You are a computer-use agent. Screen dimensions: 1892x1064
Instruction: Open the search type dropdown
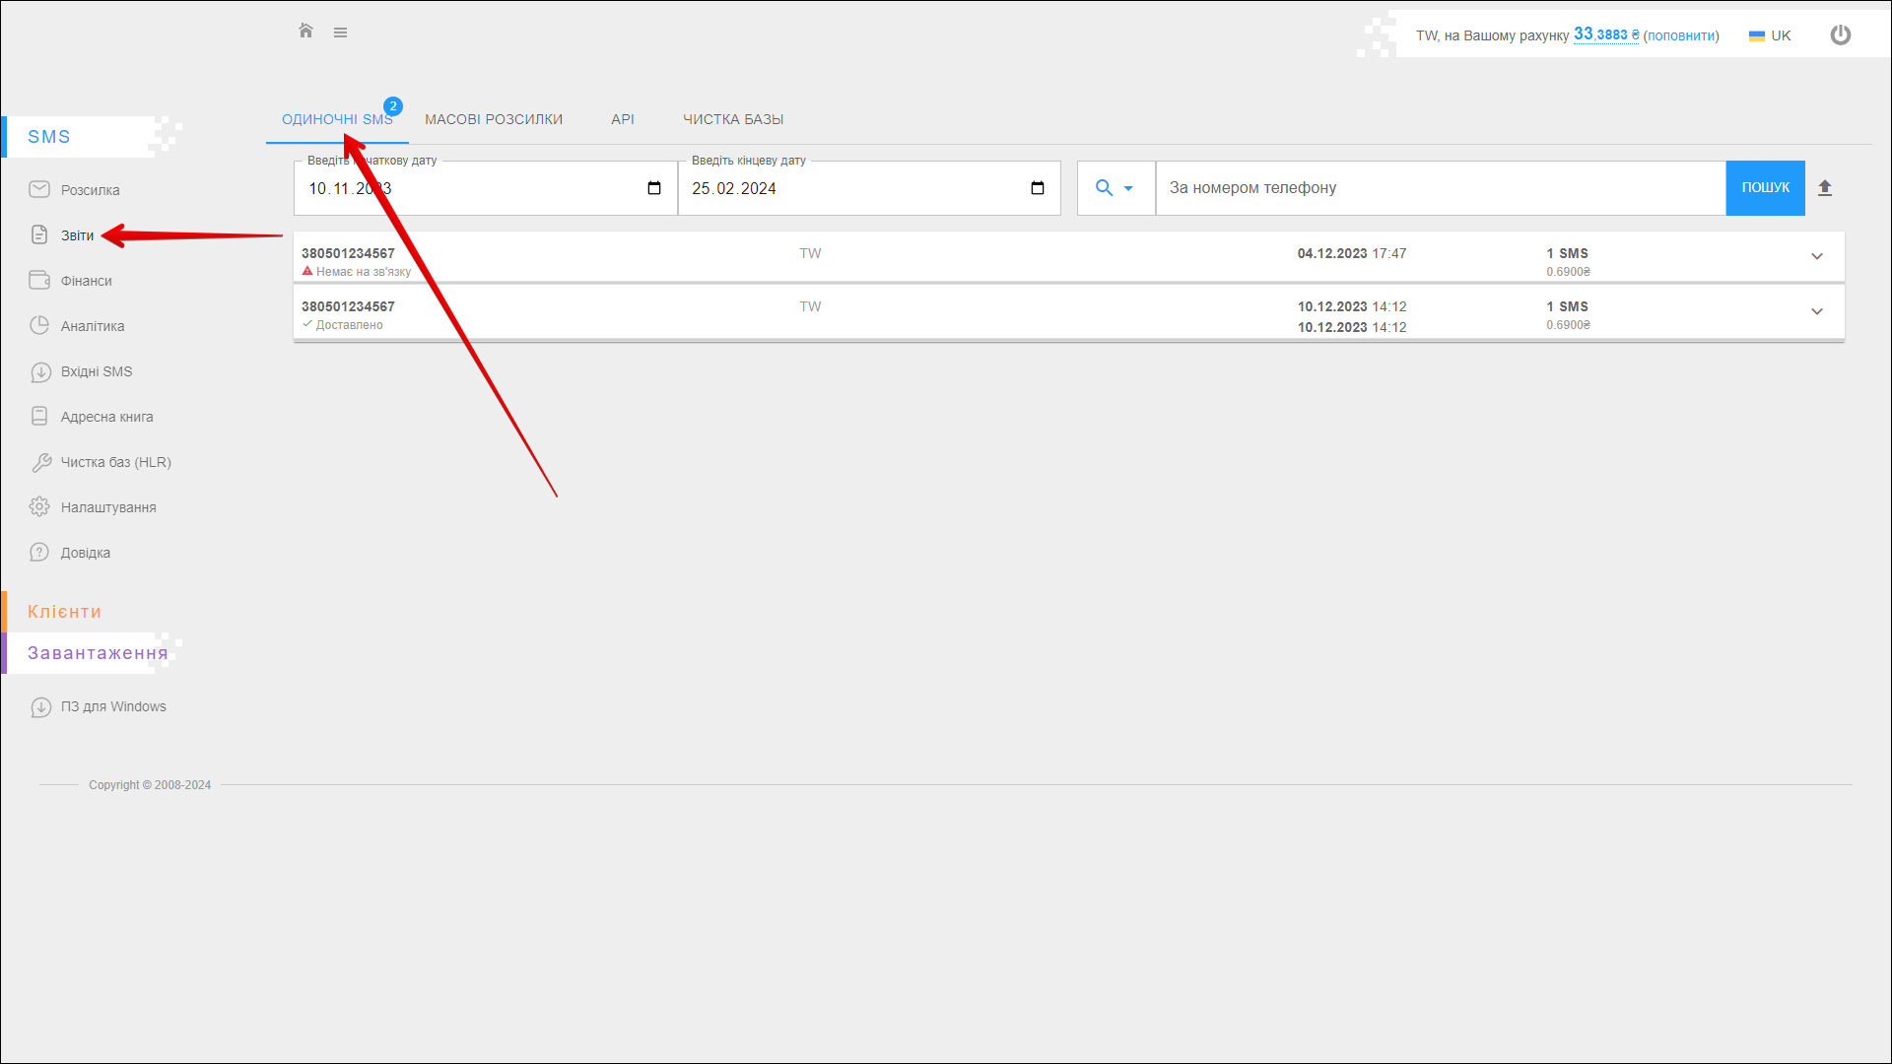point(1115,188)
